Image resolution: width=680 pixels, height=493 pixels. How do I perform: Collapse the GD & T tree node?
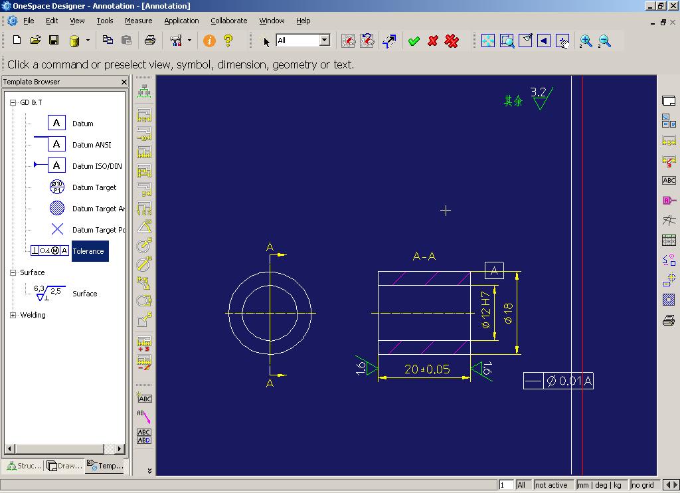tap(13, 102)
